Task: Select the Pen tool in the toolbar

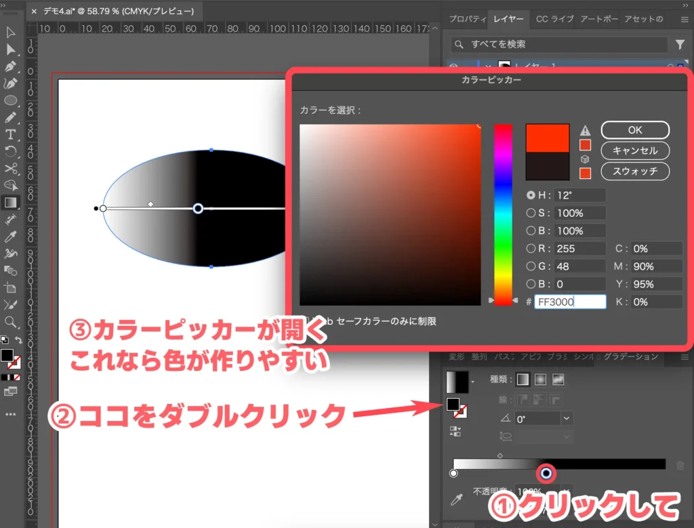Action: (x=11, y=66)
